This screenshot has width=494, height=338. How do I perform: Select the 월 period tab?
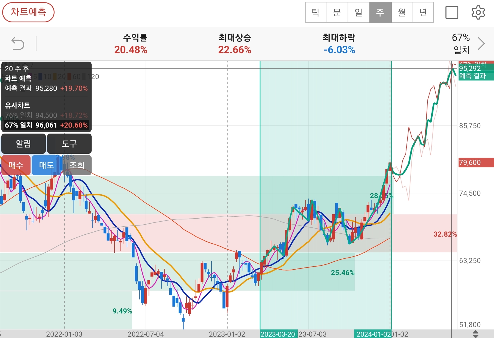click(x=402, y=13)
